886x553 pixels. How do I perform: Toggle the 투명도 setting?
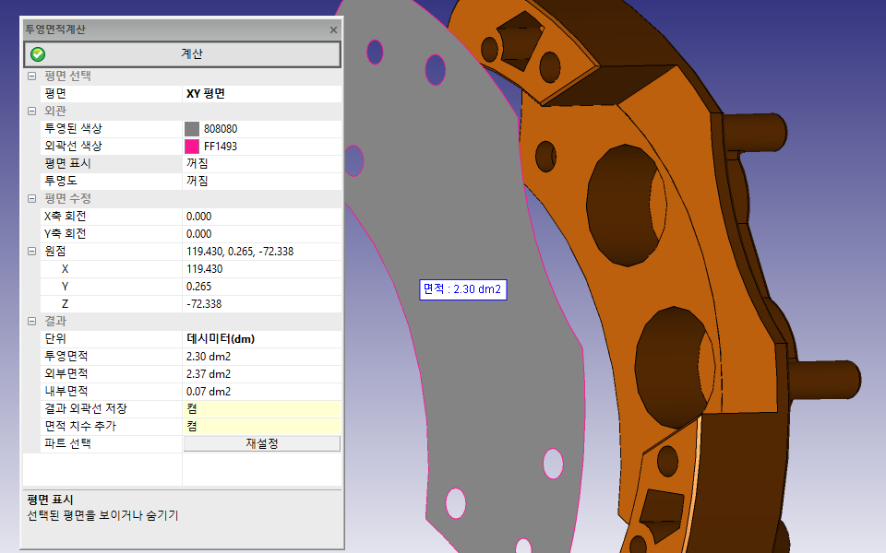point(261,181)
